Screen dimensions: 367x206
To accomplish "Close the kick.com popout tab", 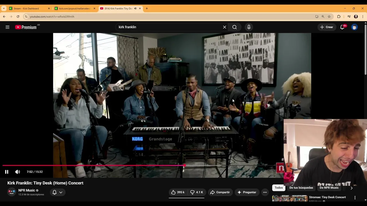I will [x=94, y=9].
